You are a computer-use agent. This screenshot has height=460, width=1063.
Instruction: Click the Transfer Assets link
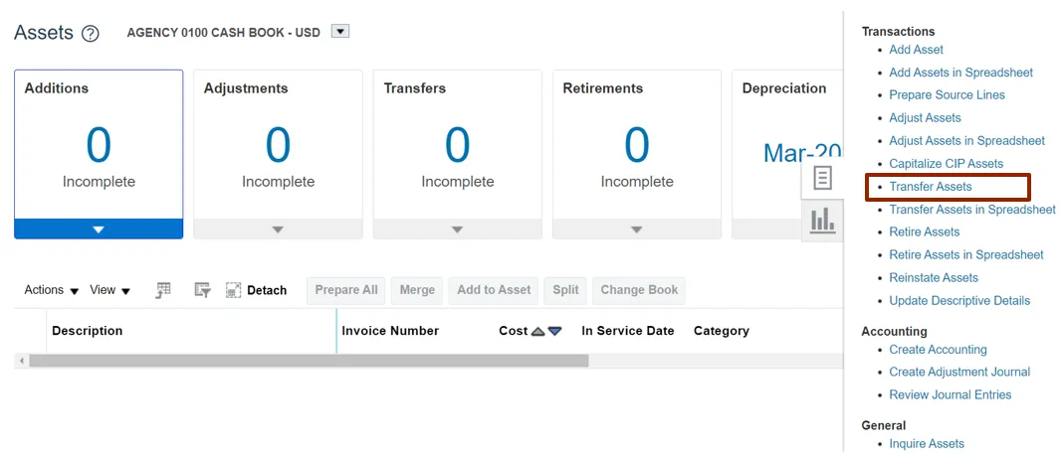931,187
